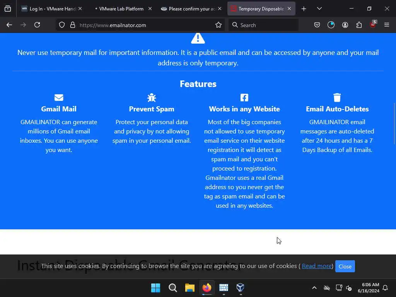Click the Email Auto-Deletes heading
The width and height of the screenshot is (396, 297).
click(x=337, y=109)
